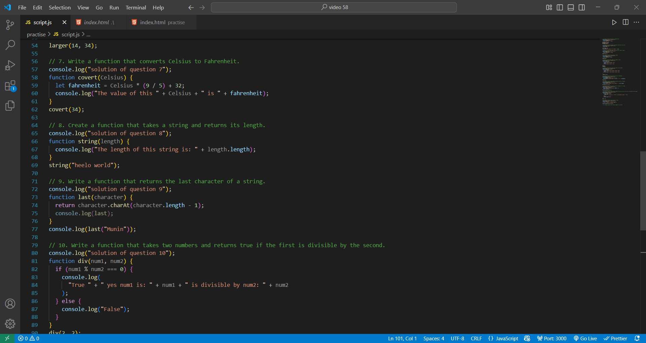646x343 pixels.
Task: Open the Go menu
Action: [99, 7]
